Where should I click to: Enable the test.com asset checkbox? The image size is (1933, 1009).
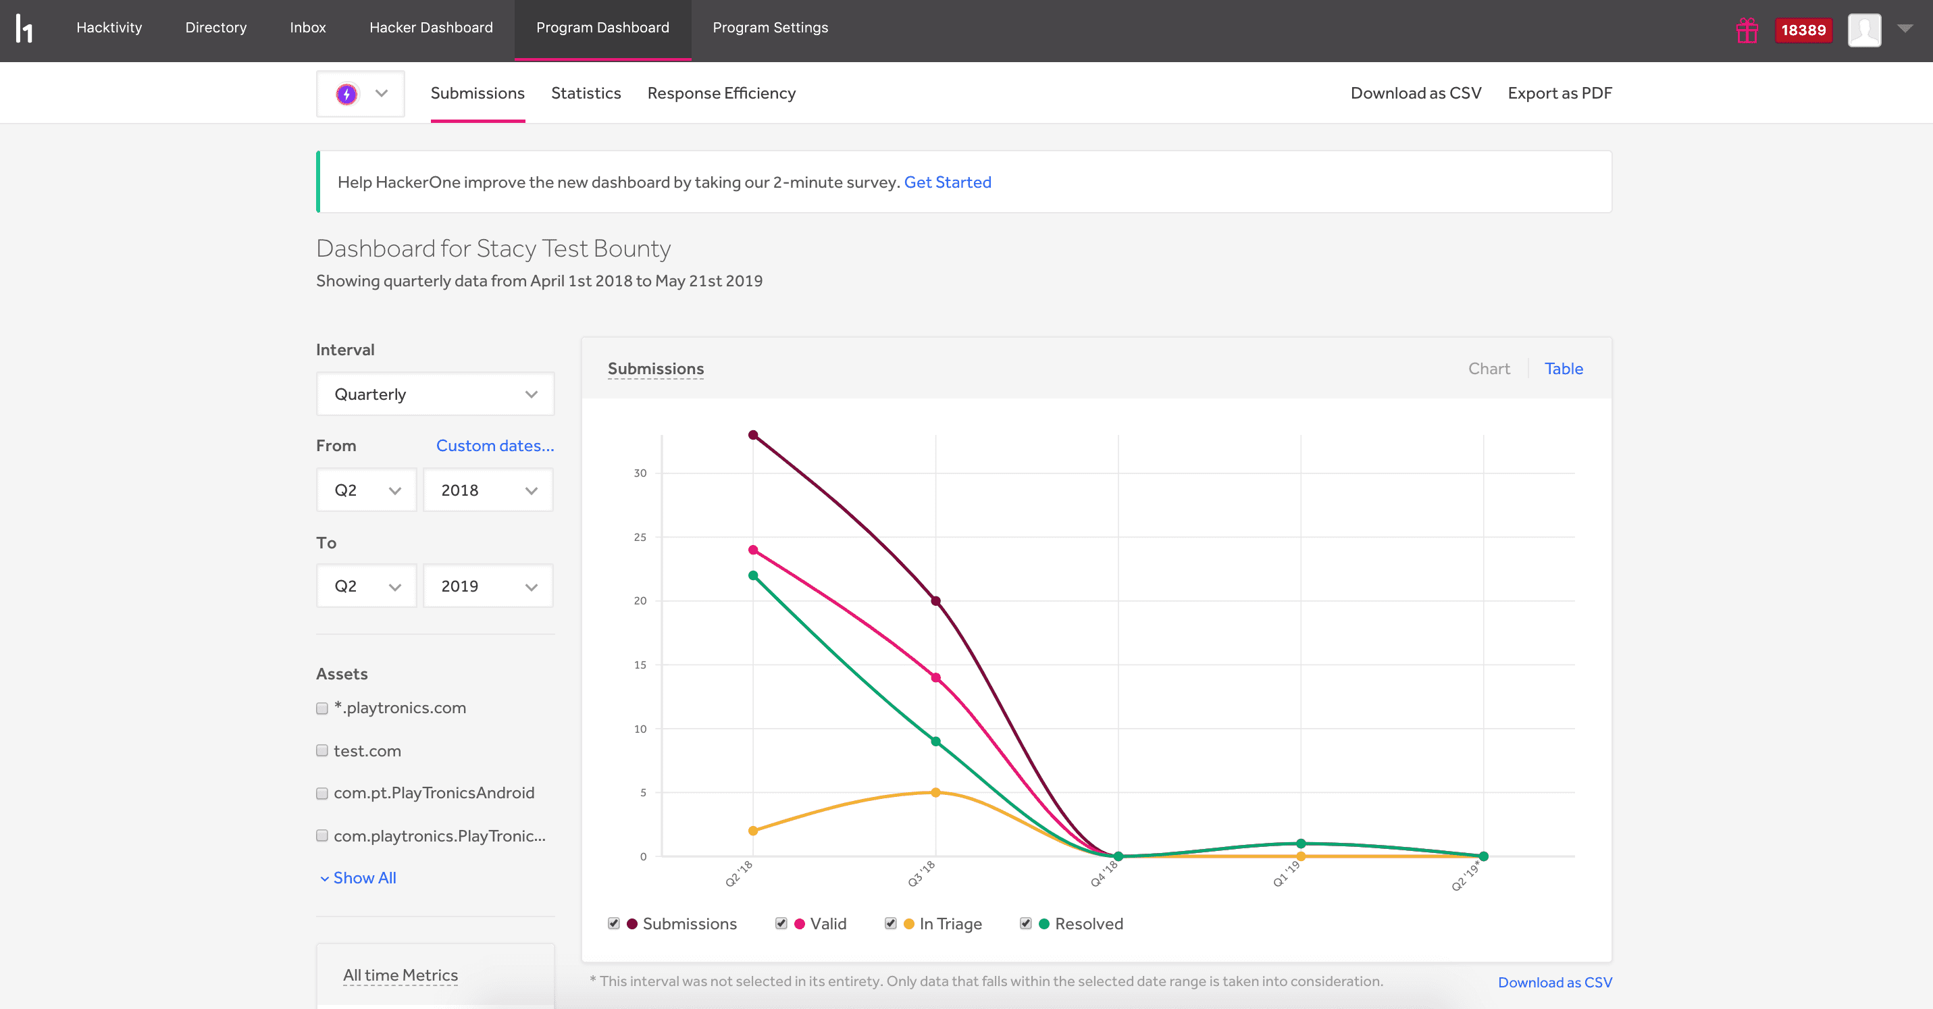(322, 750)
